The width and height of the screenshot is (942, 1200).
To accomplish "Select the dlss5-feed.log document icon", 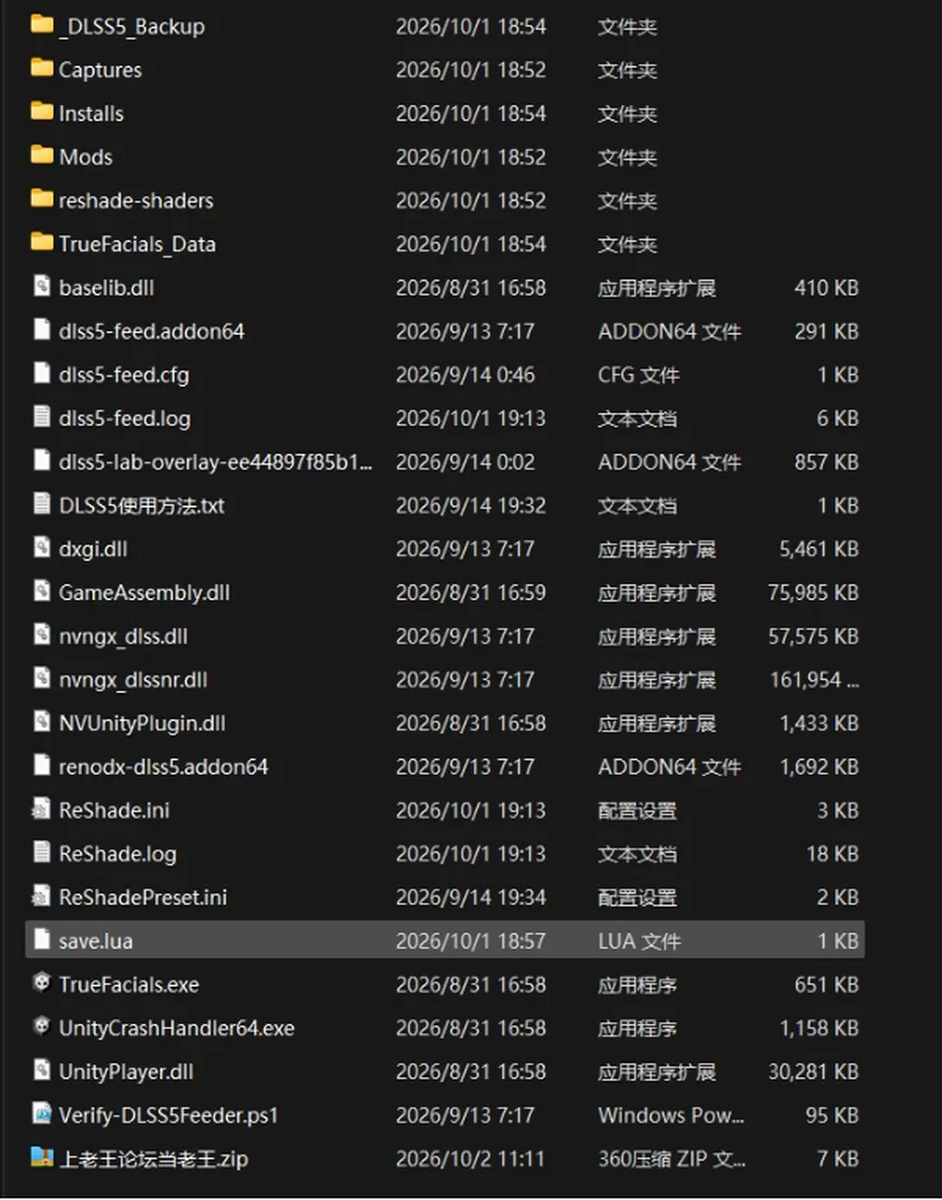I will click(41, 417).
